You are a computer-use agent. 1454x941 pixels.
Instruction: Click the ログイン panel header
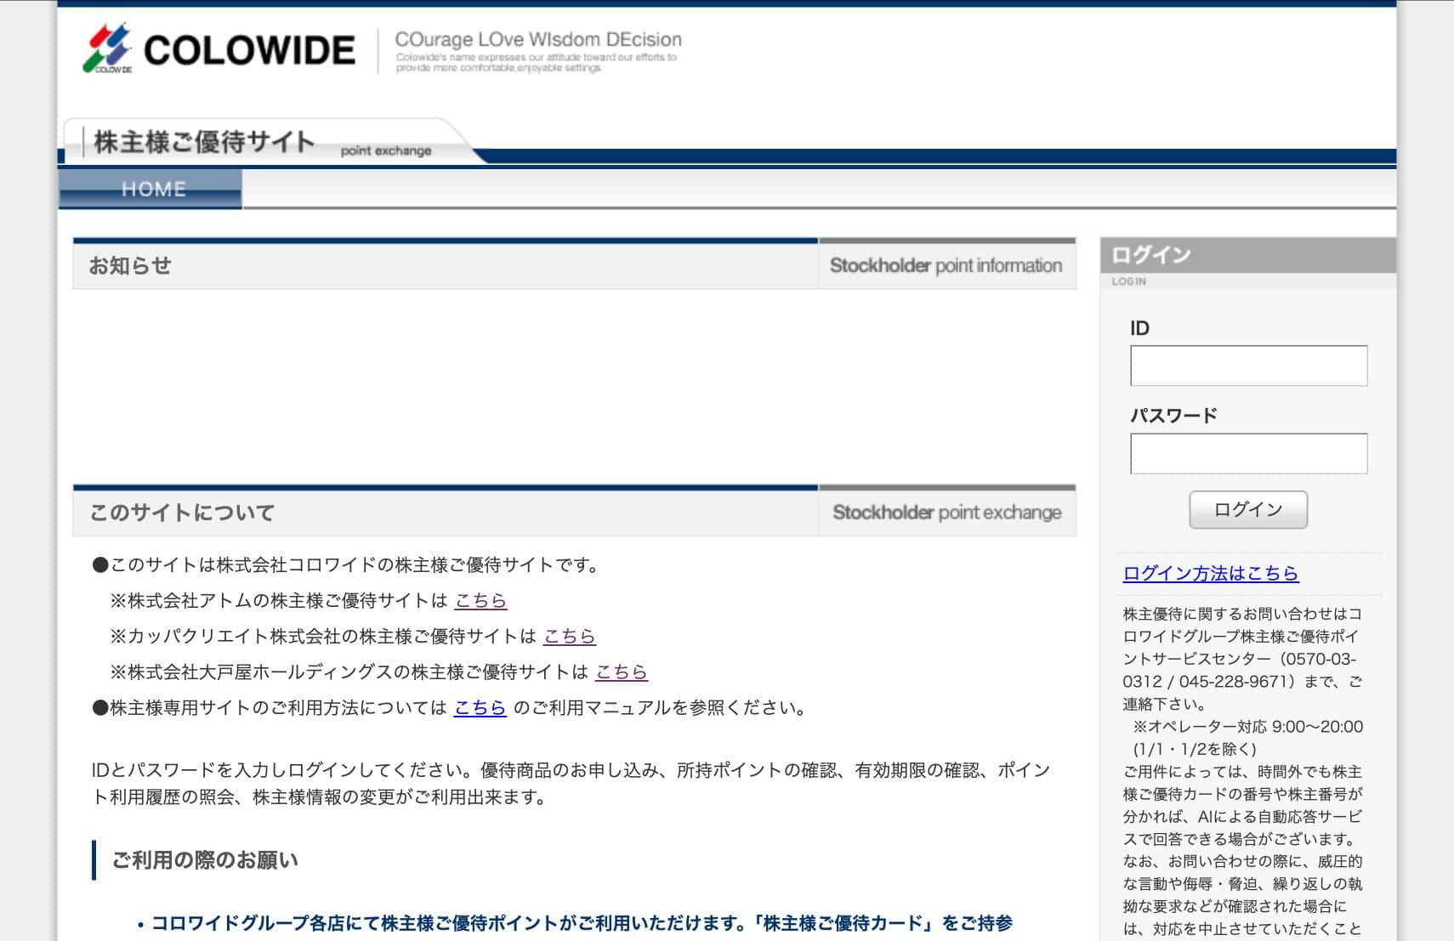(1247, 254)
